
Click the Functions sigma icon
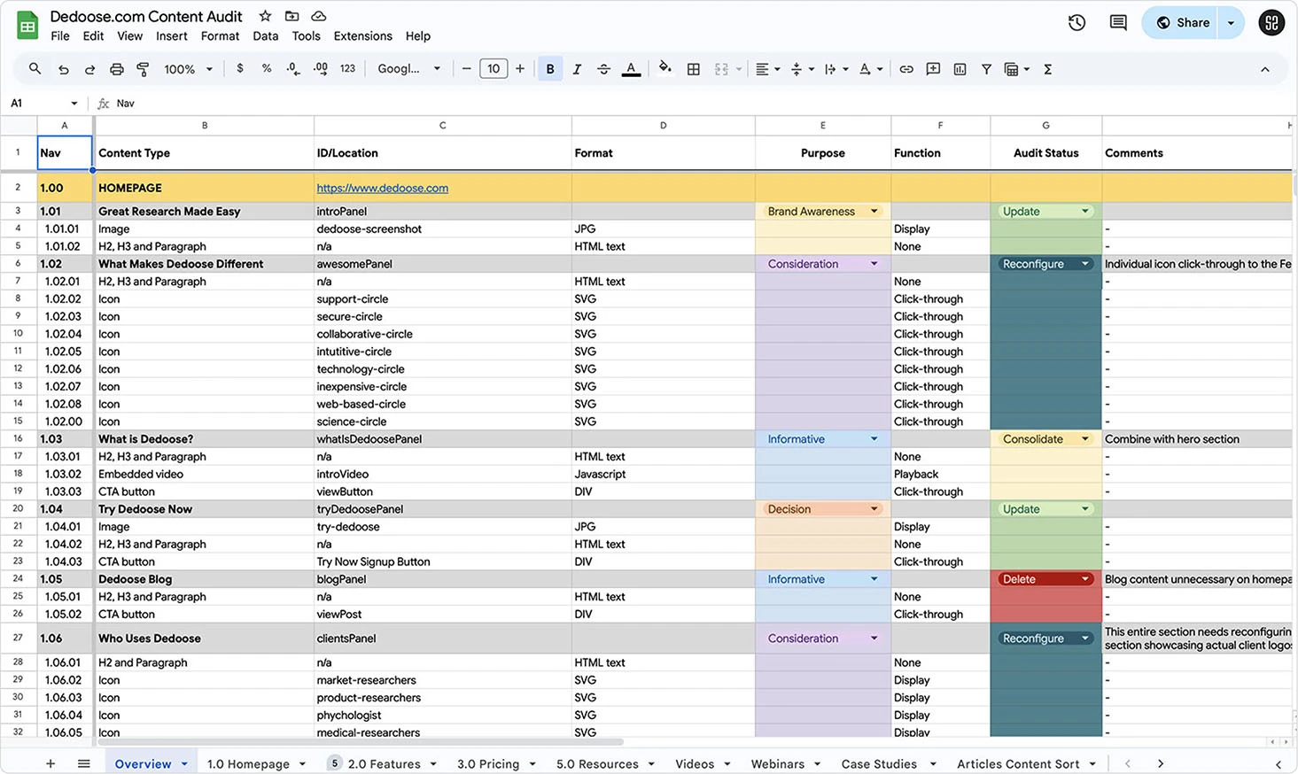(x=1047, y=68)
